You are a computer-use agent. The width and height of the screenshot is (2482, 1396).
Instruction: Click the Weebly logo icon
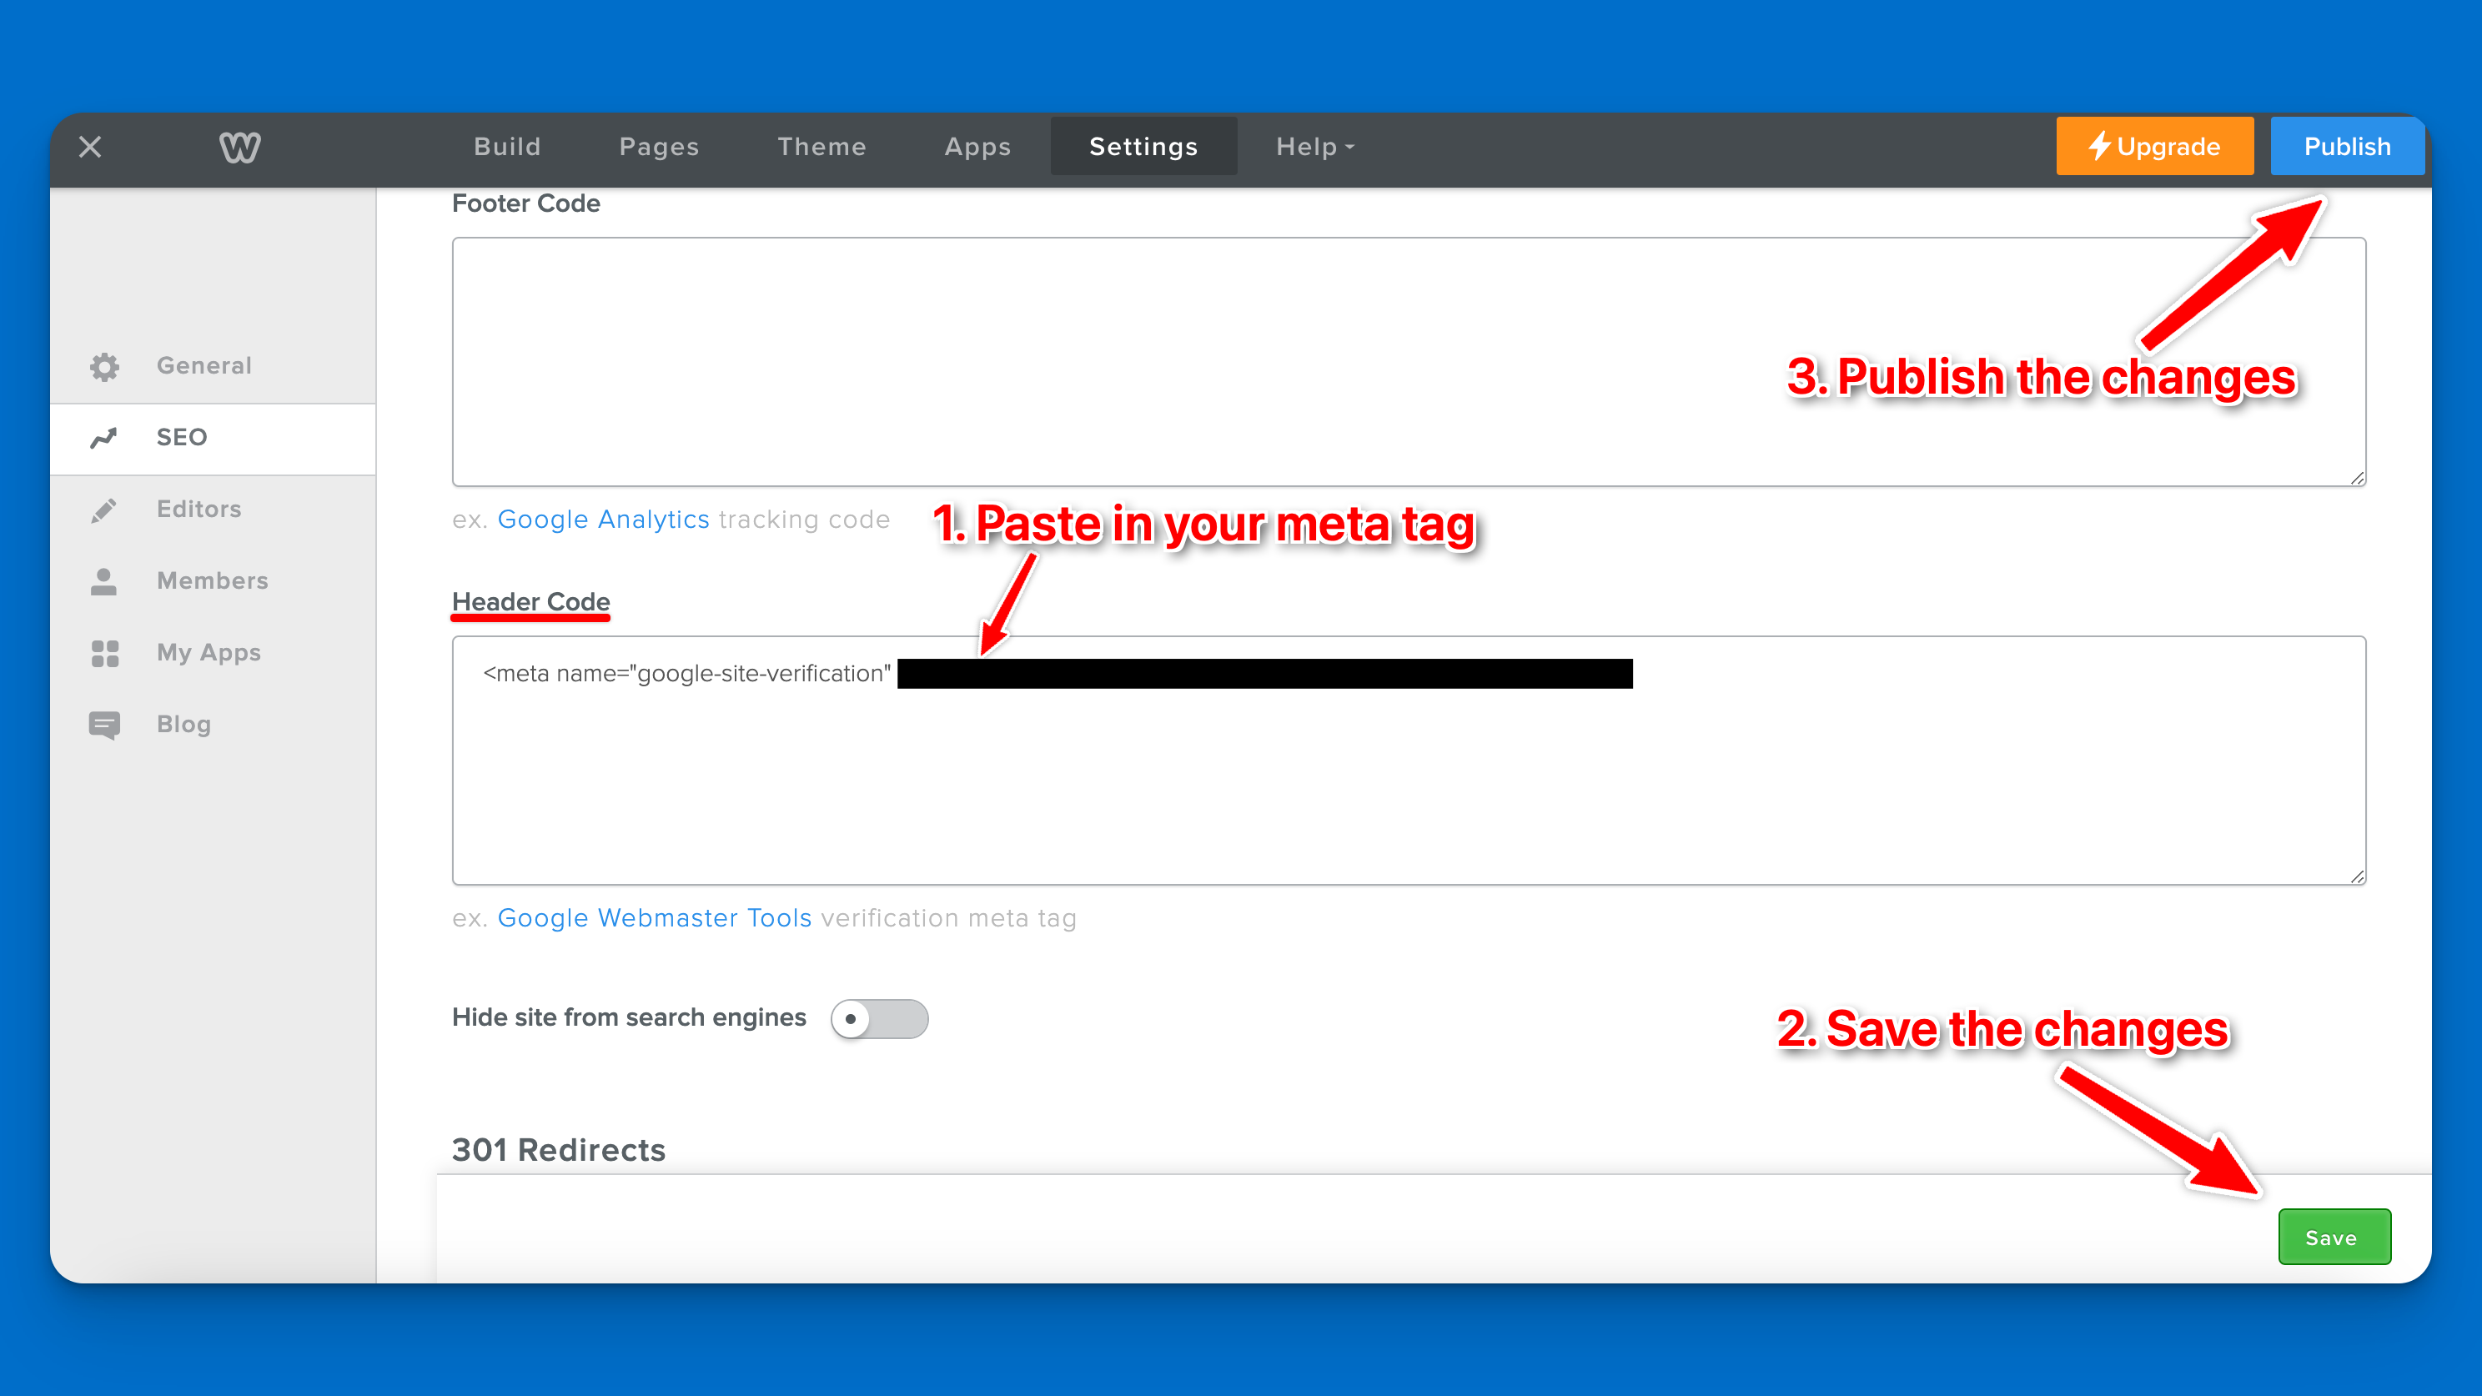[x=239, y=147]
